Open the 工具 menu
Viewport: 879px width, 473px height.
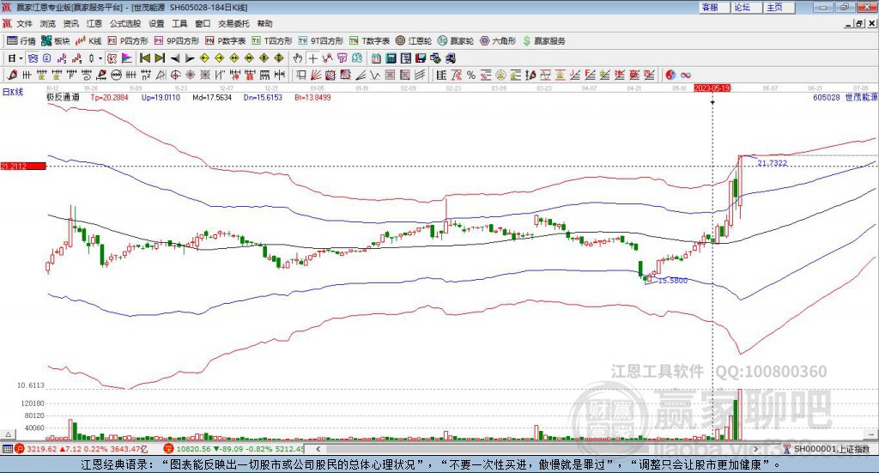[x=179, y=23]
